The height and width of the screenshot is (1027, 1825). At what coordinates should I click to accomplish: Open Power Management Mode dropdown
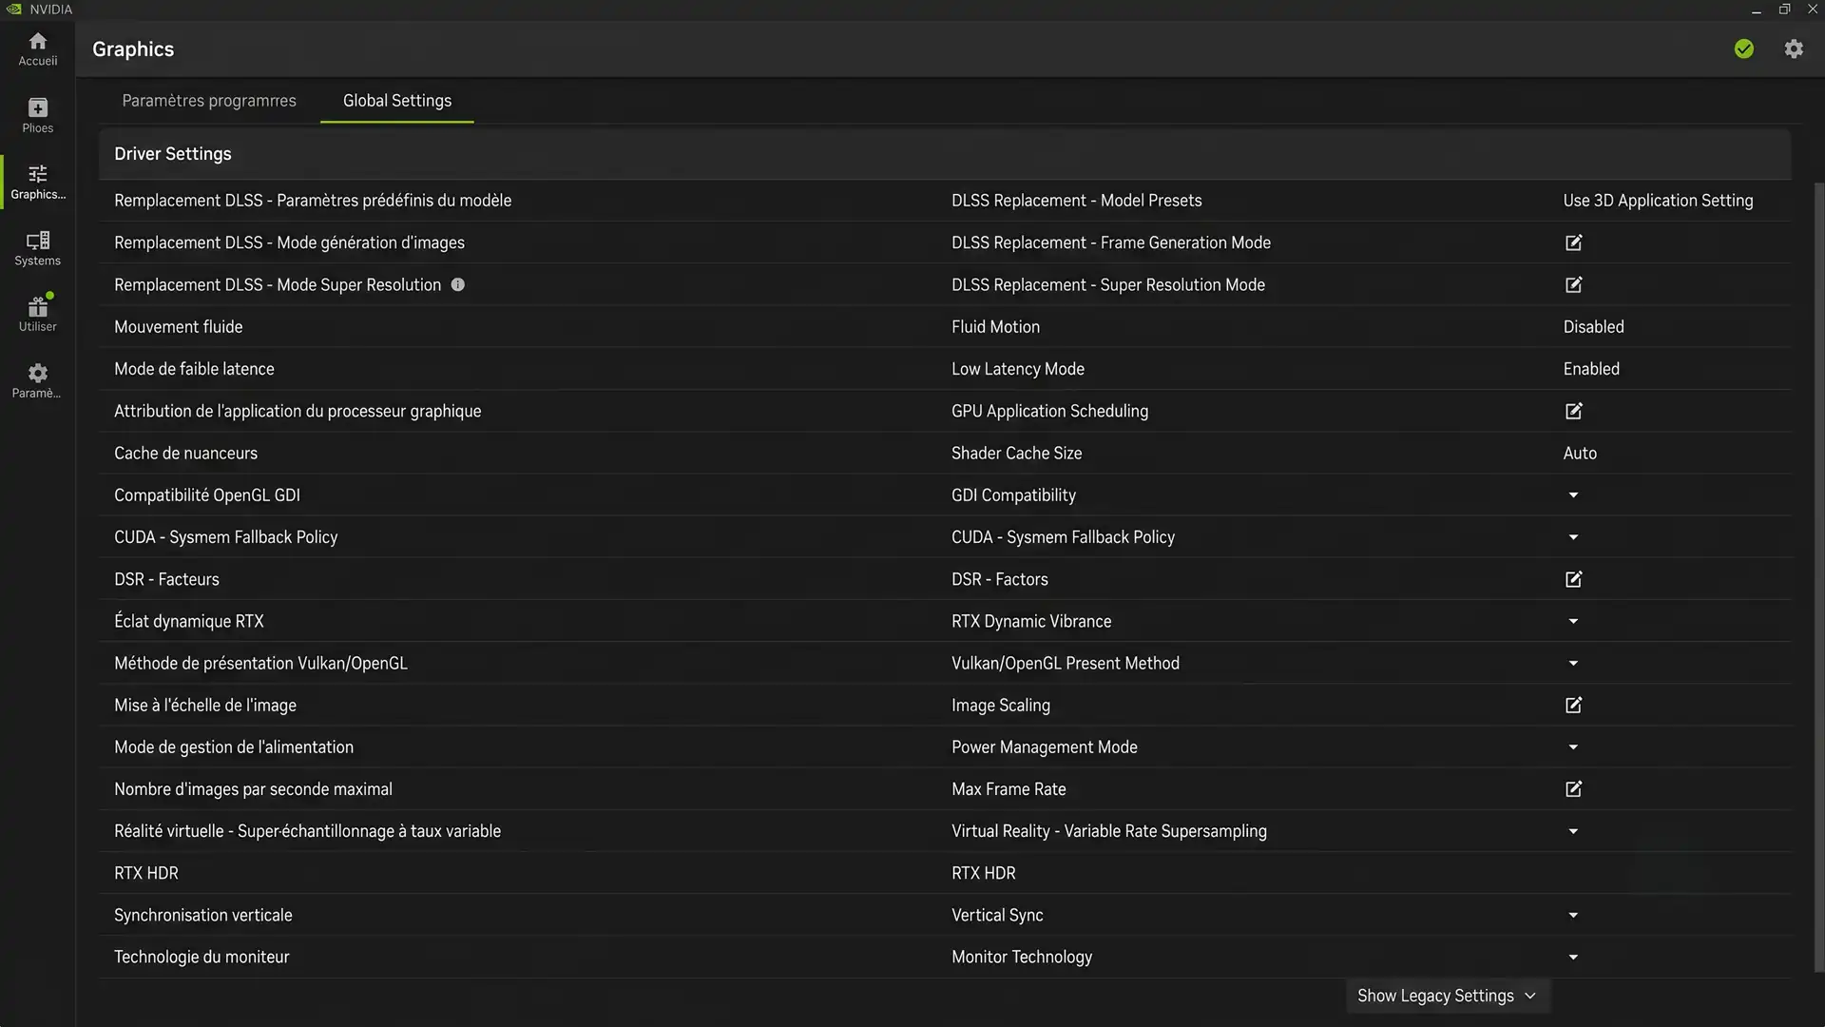[x=1573, y=747]
